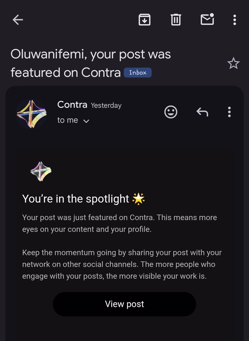This screenshot has height=341, width=249.
Task: Add an emoji reaction to the email
Action: [171, 112]
